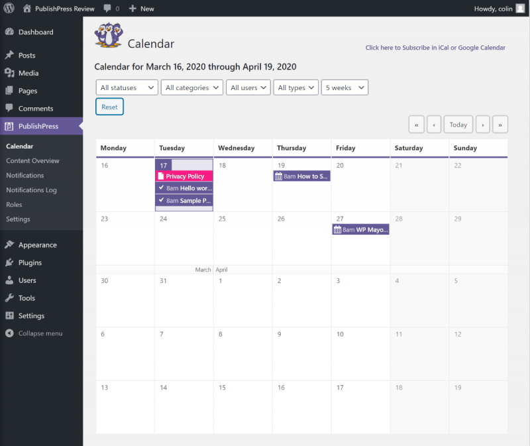Change the 5 weeks range dropdown

(344, 87)
